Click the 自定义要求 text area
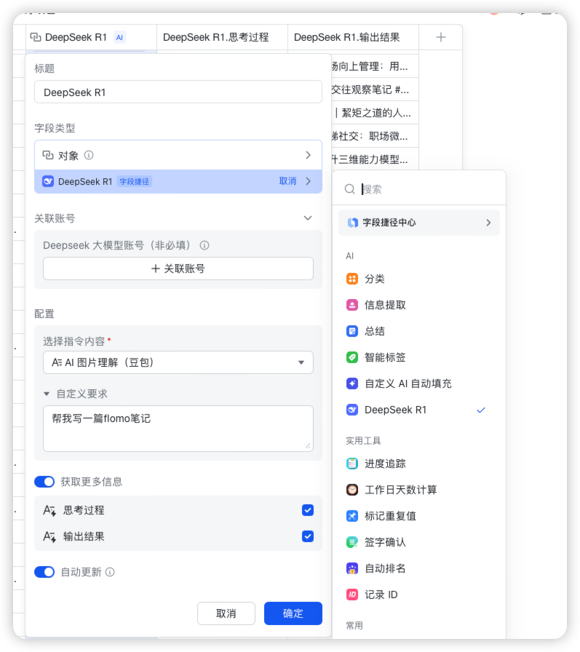Viewport: 580px width, 652px height. click(x=178, y=429)
